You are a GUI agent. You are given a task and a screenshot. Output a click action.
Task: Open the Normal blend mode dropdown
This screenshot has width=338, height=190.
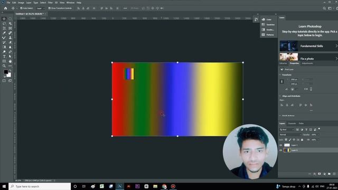[290, 135]
